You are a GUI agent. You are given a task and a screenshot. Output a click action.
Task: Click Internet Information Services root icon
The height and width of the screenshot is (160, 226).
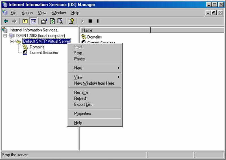(5, 30)
